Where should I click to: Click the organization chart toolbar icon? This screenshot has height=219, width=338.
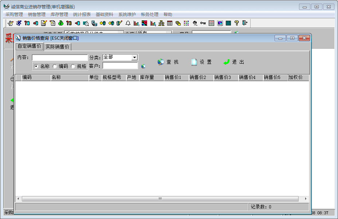click(x=161, y=23)
